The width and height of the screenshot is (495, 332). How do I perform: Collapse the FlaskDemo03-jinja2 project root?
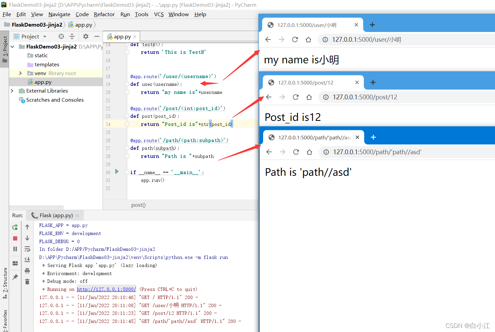12,46
